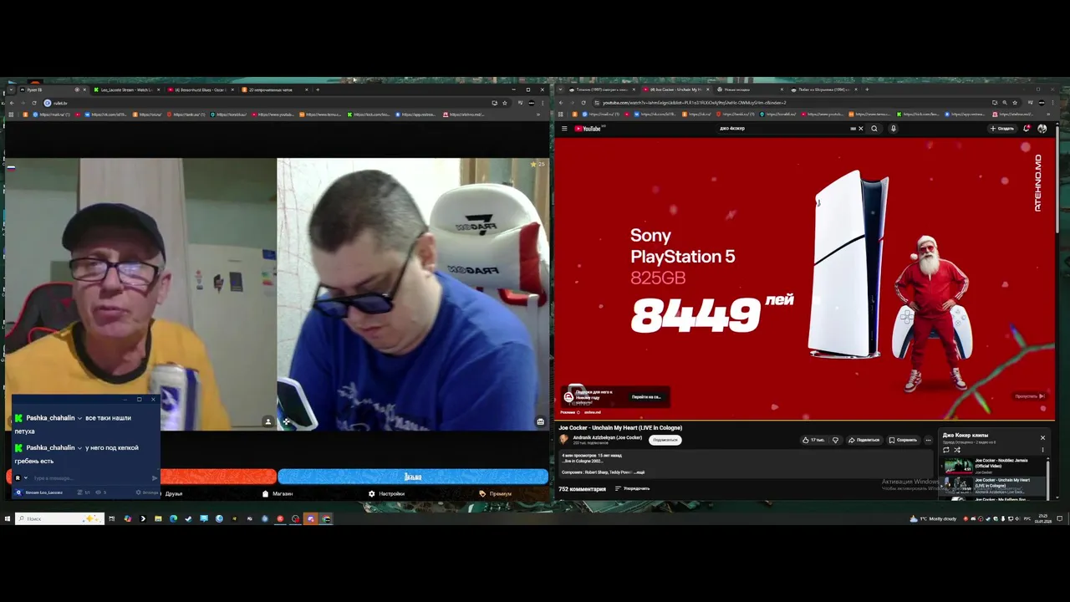Reload page in left browser window
The width and height of the screenshot is (1070, 602).
click(33, 103)
